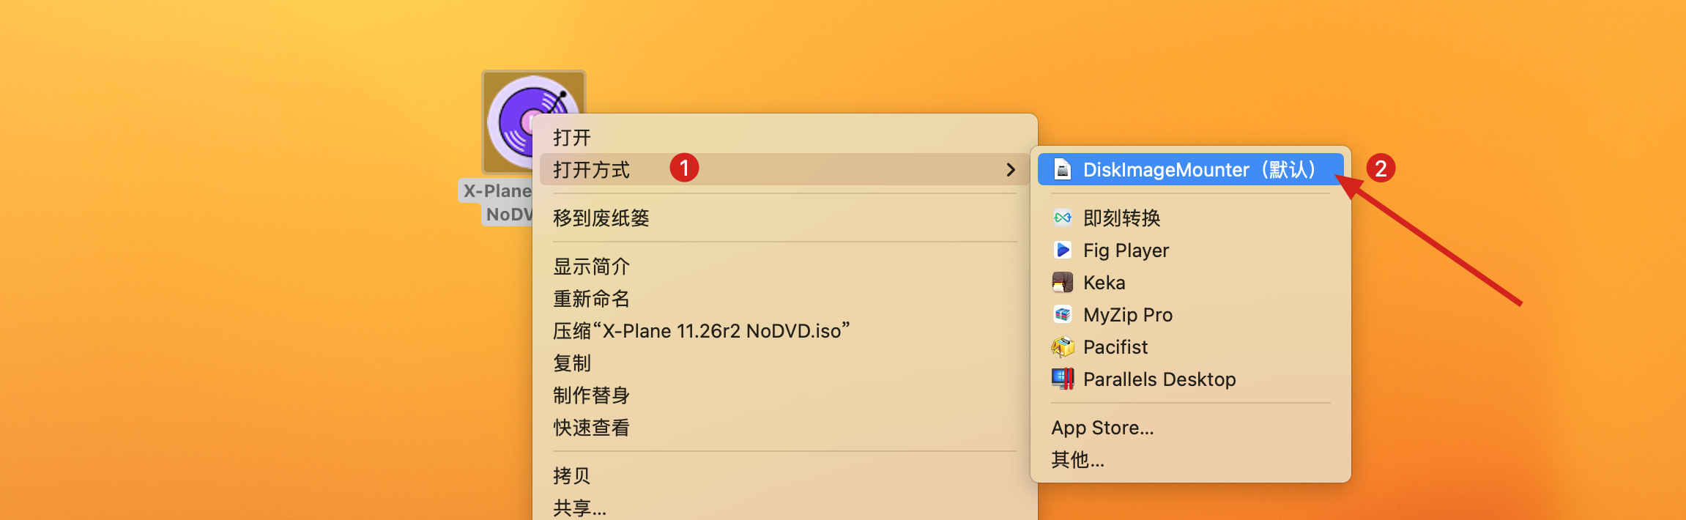Select 重新命名 to rename file
The height and width of the screenshot is (520, 1686).
[592, 299]
